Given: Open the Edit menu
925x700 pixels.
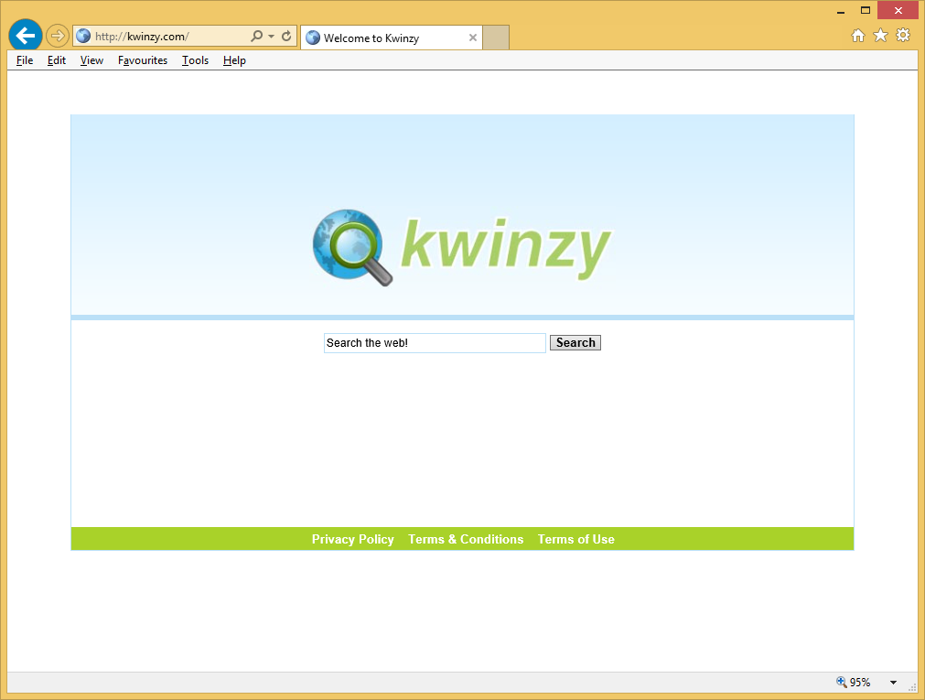Looking at the screenshot, I should pyautogui.click(x=57, y=60).
